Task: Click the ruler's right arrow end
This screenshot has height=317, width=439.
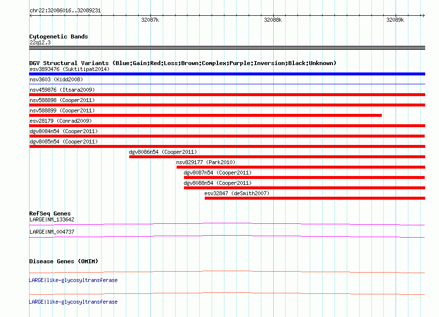Action: coord(423,15)
